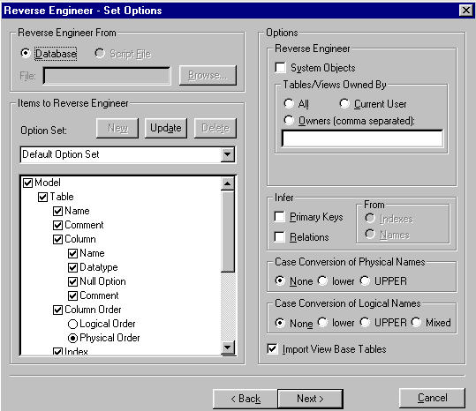
Task: Click the tree list scroll up arrow
Action: pos(227,183)
